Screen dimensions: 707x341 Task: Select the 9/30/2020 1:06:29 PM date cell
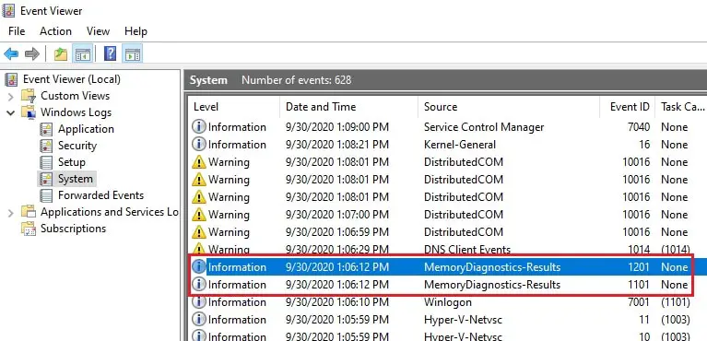tap(336, 250)
